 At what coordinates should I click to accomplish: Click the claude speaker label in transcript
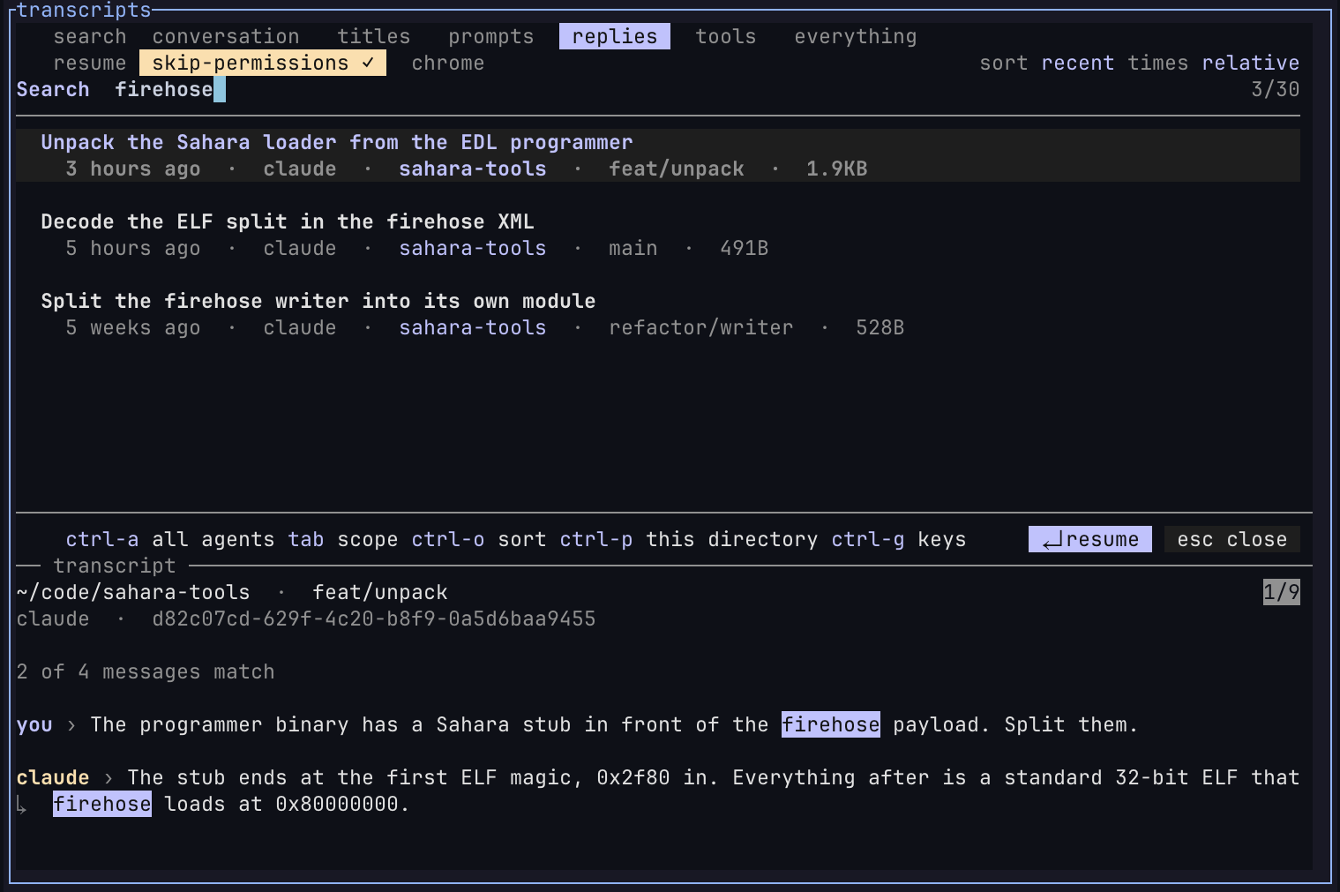[x=53, y=777]
